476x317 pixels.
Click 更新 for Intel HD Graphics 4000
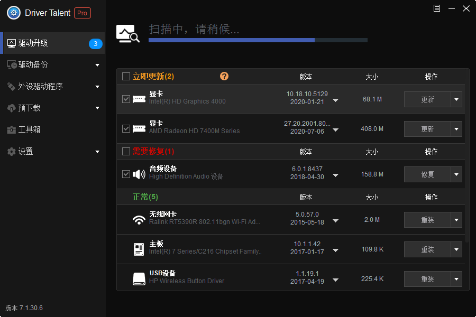[x=427, y=99]
